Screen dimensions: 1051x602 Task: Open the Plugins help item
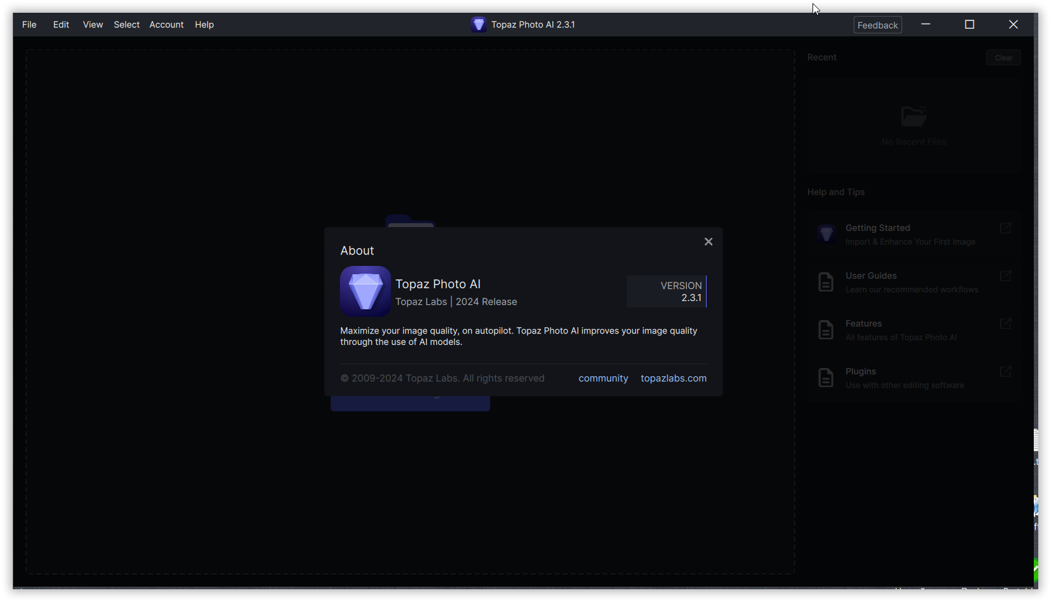click(x=913, y=378)
